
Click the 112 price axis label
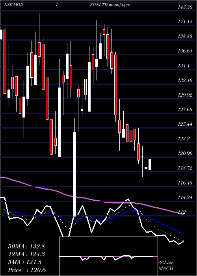(x=182, y=212)
